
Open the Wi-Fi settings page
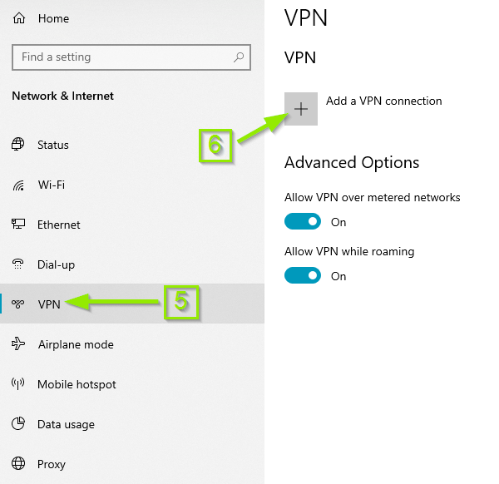coord(132,185)
